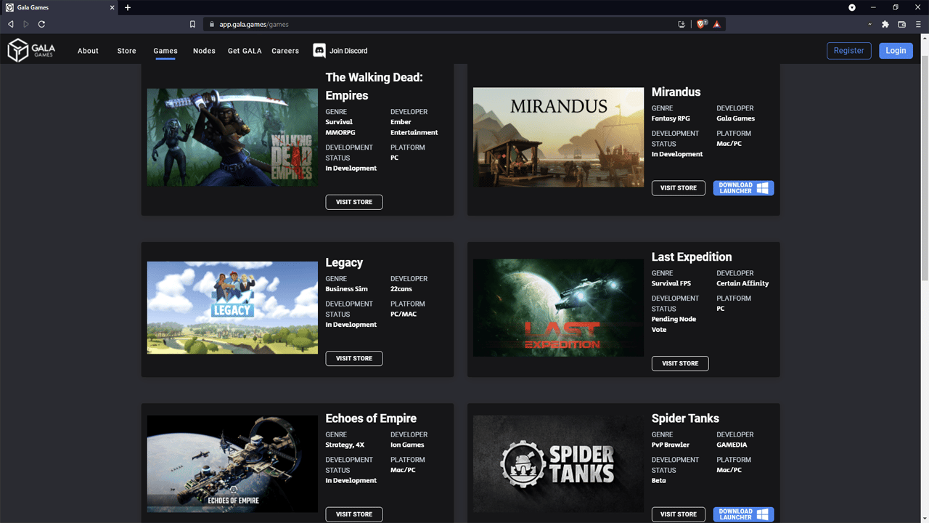Click the Register button
The width and height of the screenshot is (929, 523).
849,51
